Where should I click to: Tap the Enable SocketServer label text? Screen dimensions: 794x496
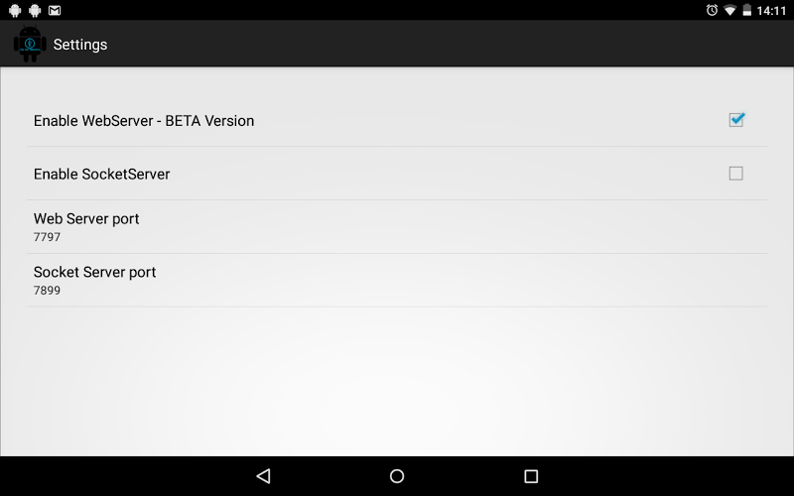pos(102,175)
